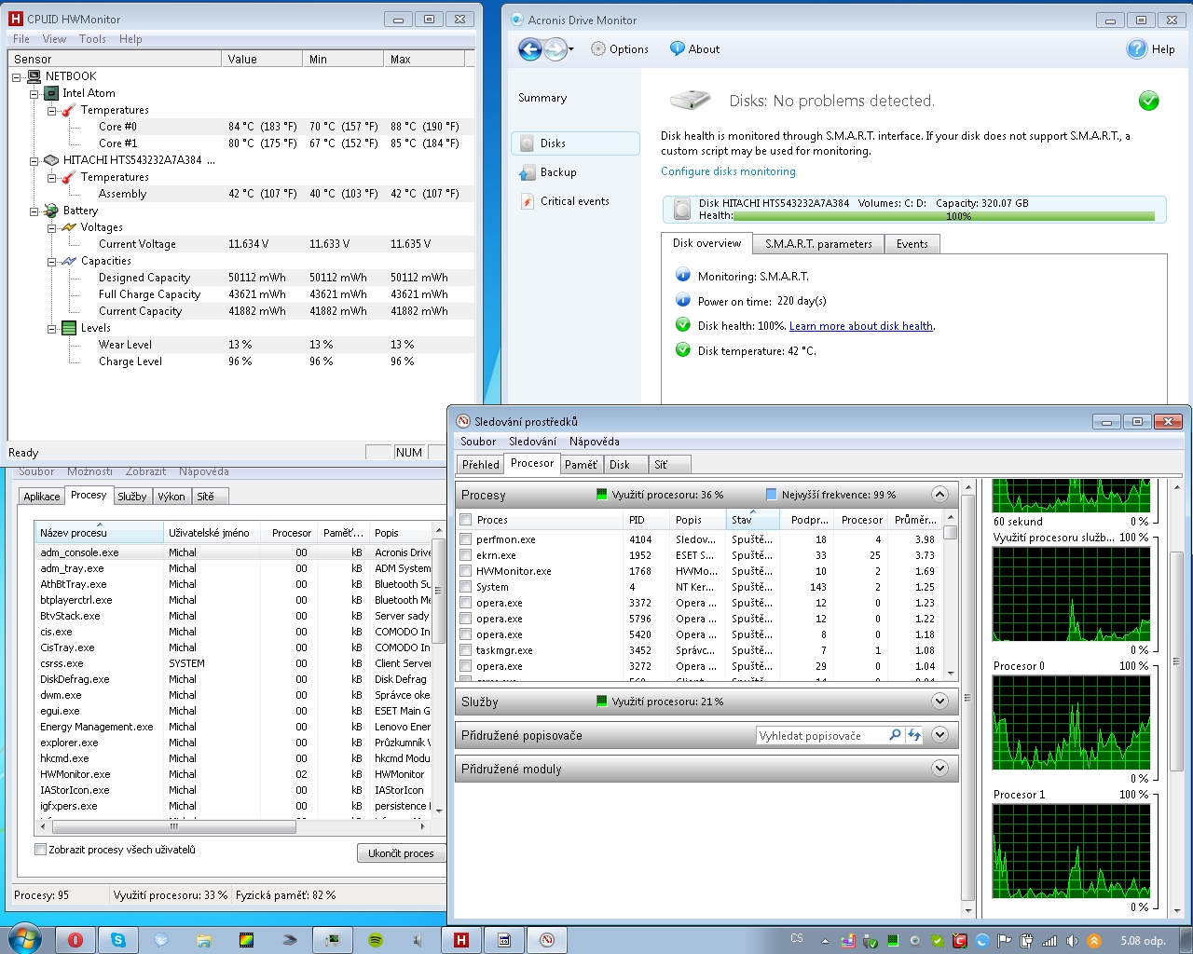Viewport: 1193px width, 954px height.
Task: Open Skype from the taskbar
Action: click(x=118, y=940)
